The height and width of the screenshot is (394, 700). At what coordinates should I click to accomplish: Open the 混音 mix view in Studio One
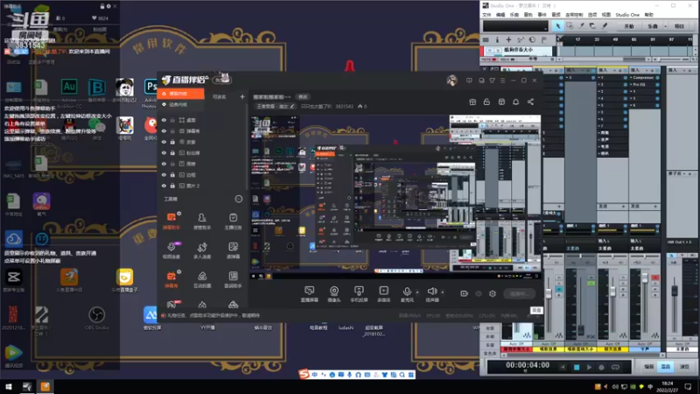pyautogui.click(x=666, y=367)
